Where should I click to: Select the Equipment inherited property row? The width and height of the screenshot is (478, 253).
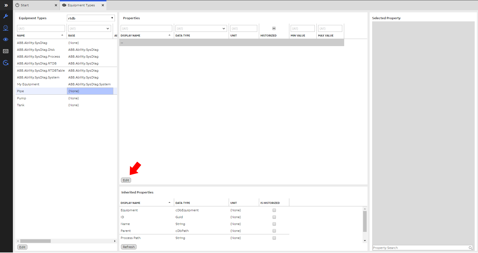tap(204, 210)
